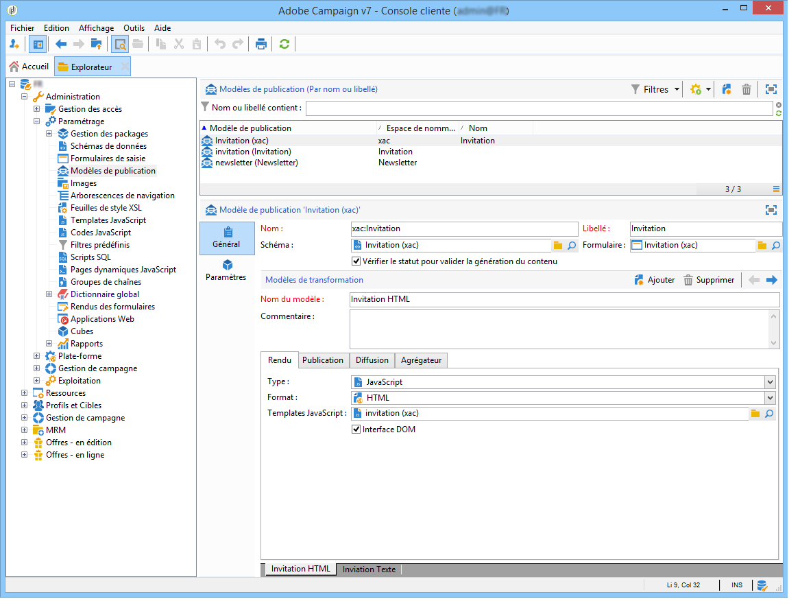Maximize list panel with expand icon
The width and height of the screenshot is (800, 612).
[x=771, y=90]
